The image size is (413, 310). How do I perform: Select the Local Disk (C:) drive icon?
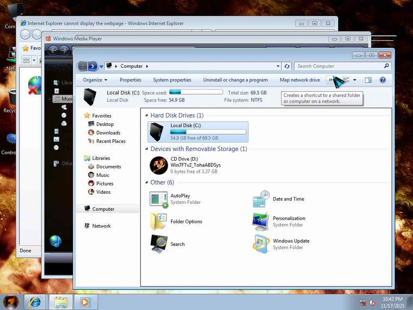point(157,132)
